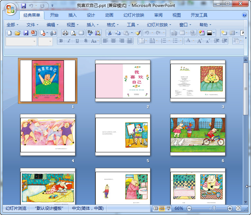
Task: Select slide 6 thumbnail with bicycle
Action: click(198, 135)
